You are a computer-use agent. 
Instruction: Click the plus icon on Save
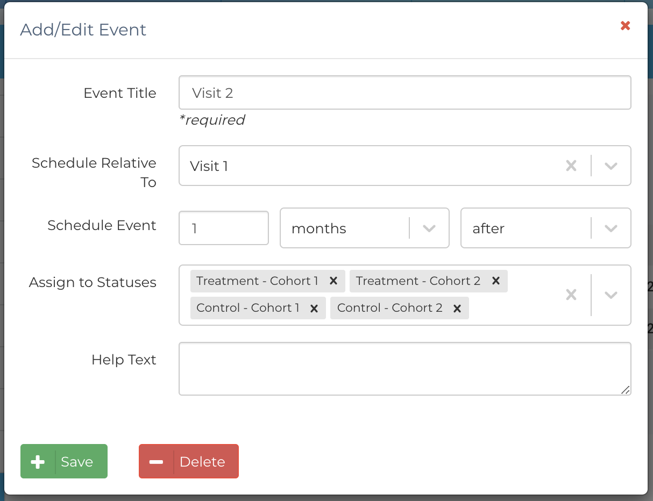38,462
